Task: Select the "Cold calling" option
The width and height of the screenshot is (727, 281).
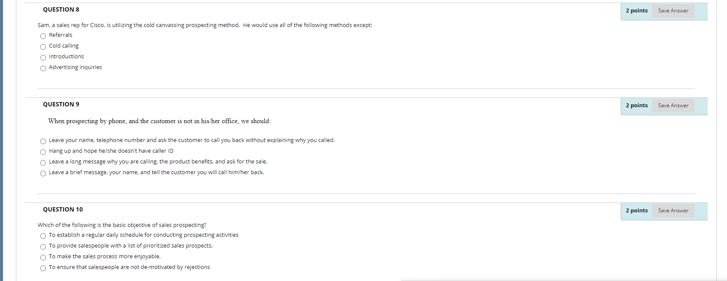Action: pos(43,47)
